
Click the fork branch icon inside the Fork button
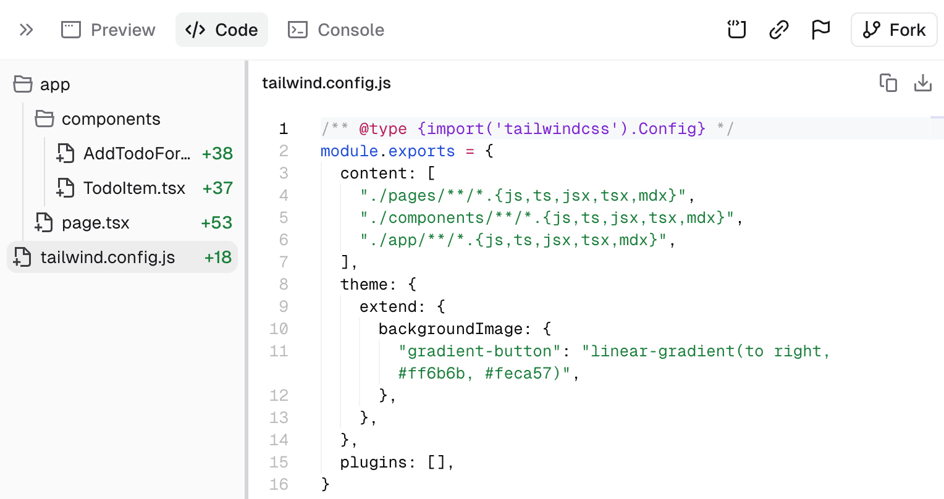[872, 29]
